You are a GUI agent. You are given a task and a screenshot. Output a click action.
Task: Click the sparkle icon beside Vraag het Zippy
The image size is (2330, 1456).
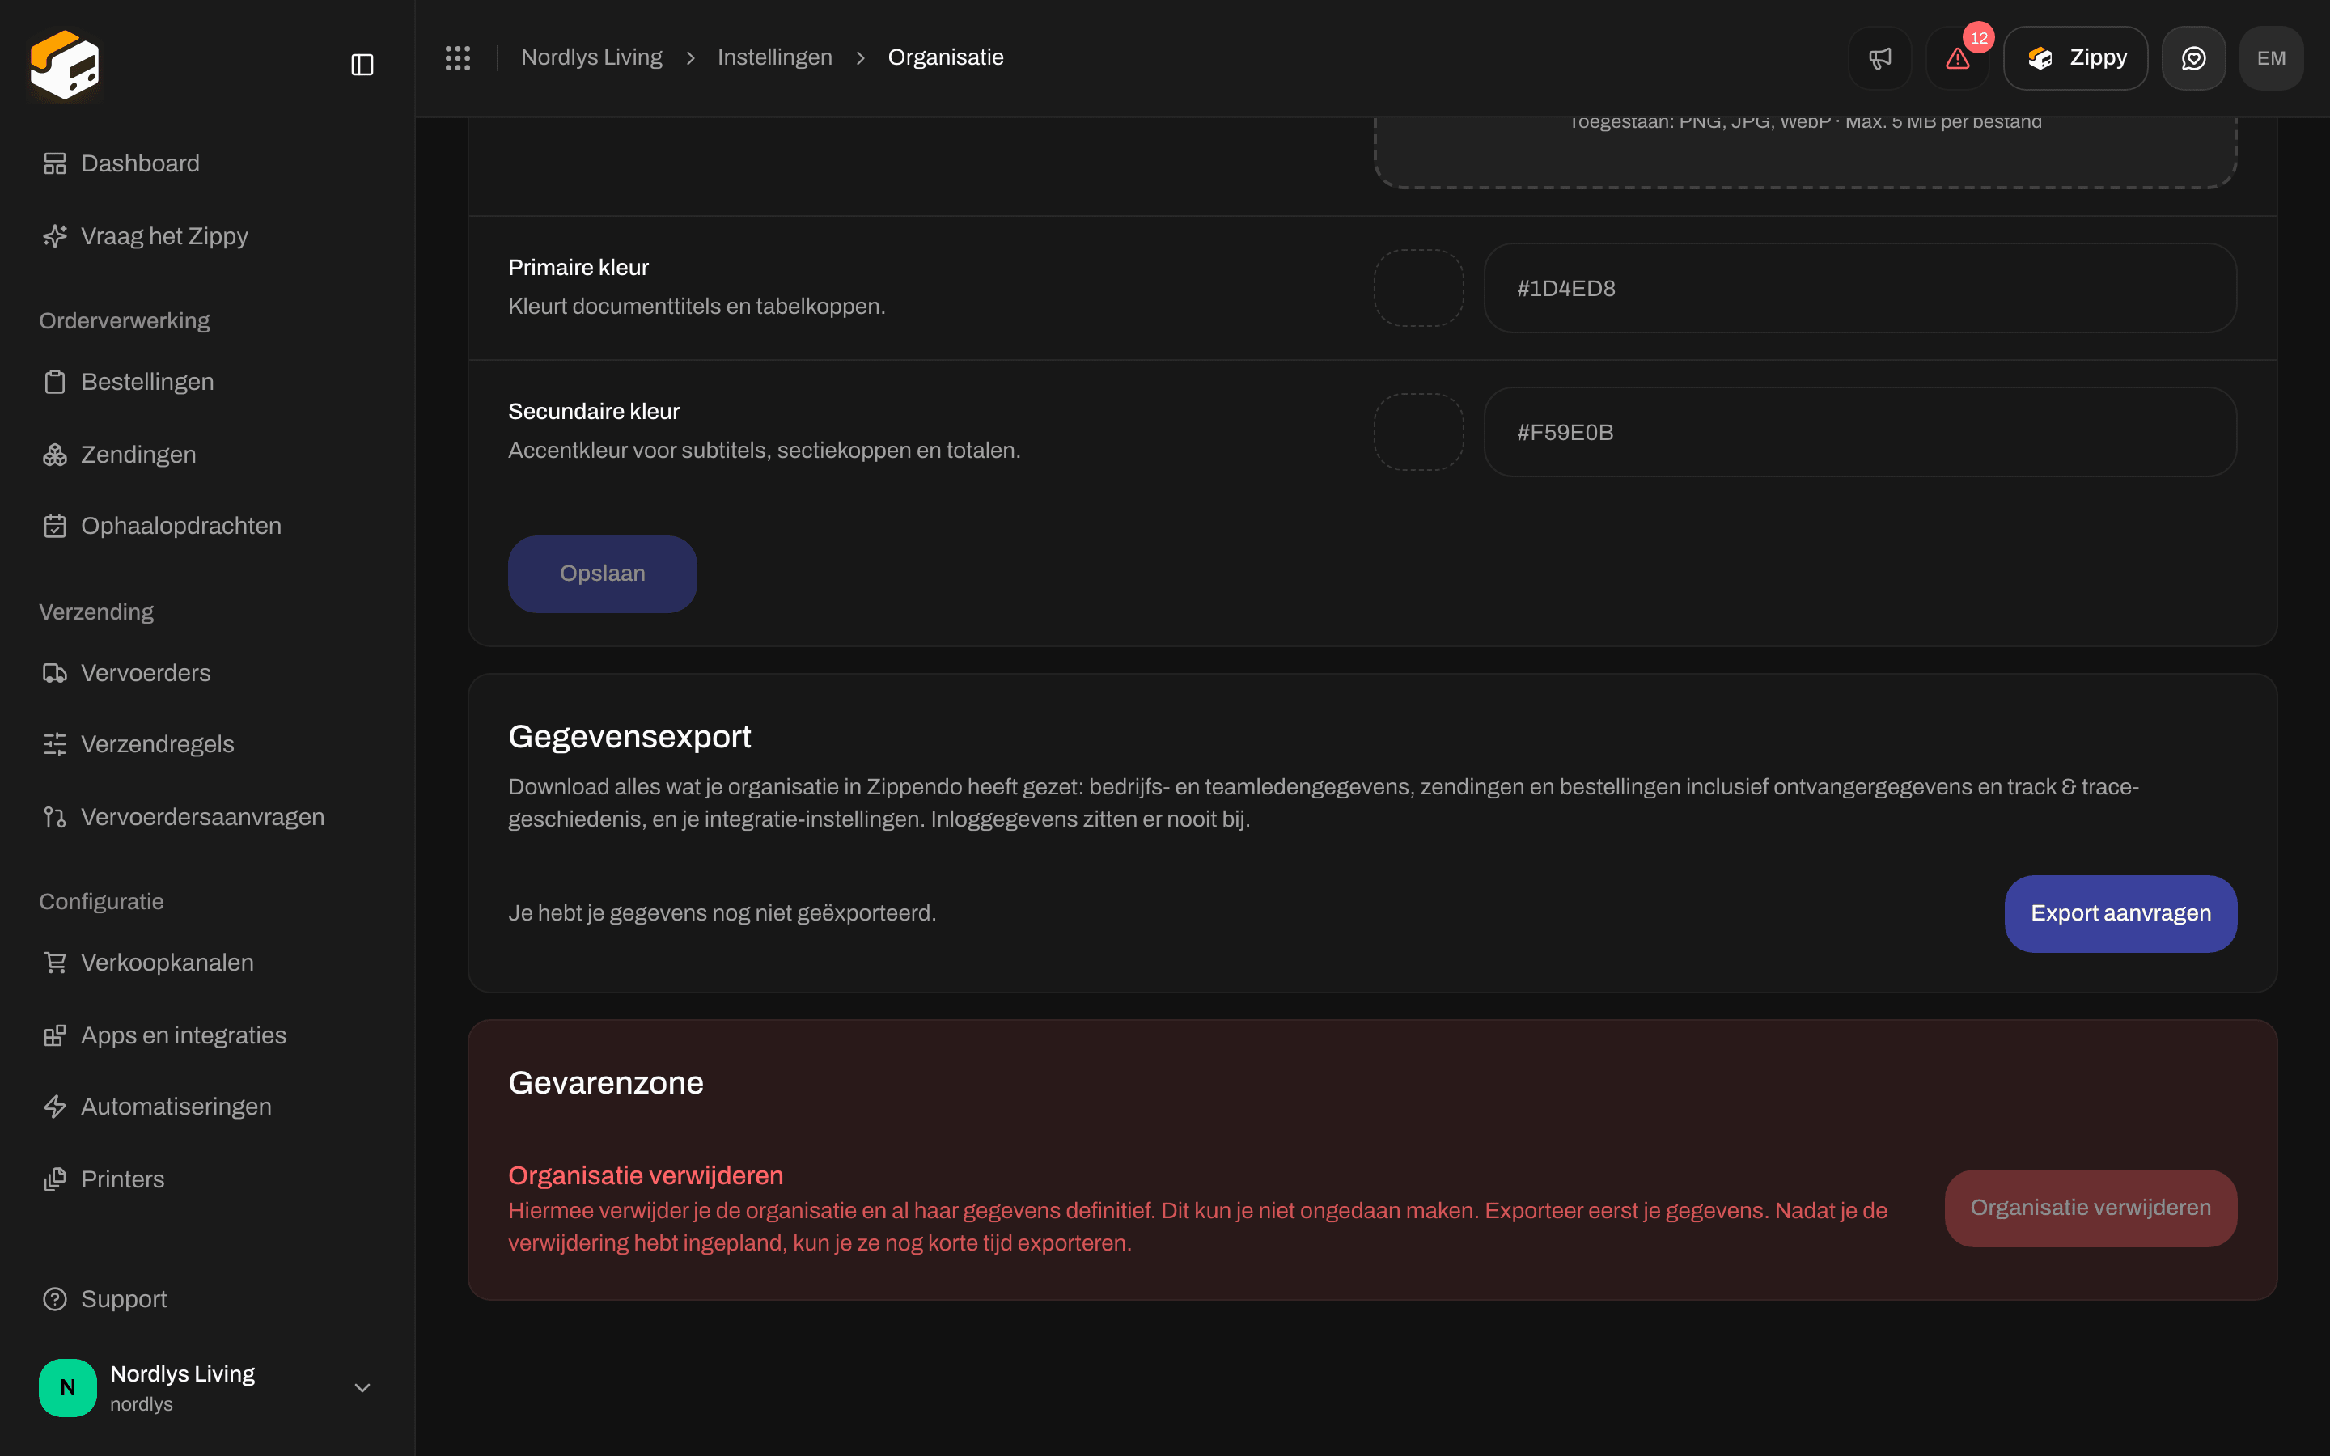(x=55, y=236)
